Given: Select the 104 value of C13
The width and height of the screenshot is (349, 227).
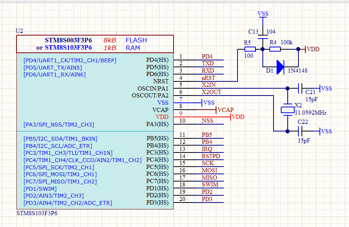Looking at the screenshot, I should [271, 32].
